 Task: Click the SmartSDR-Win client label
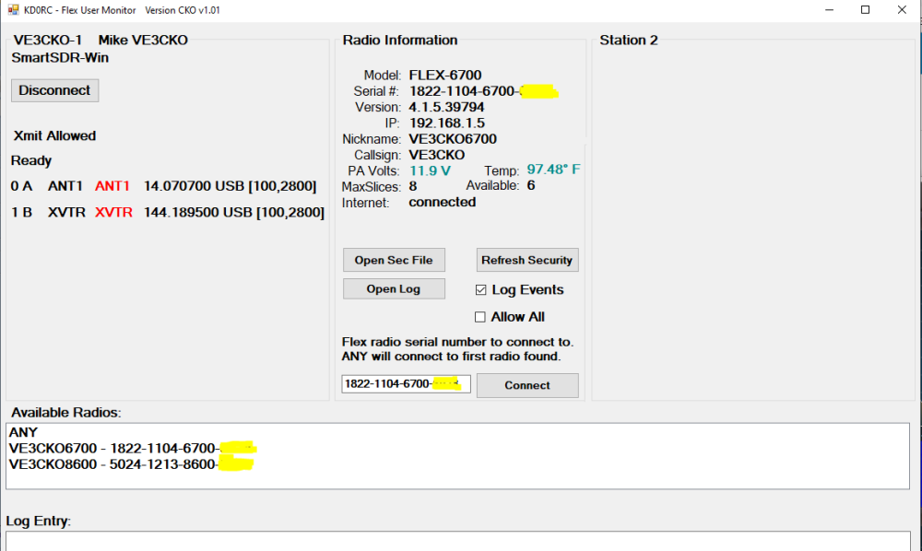coord(60,57)
